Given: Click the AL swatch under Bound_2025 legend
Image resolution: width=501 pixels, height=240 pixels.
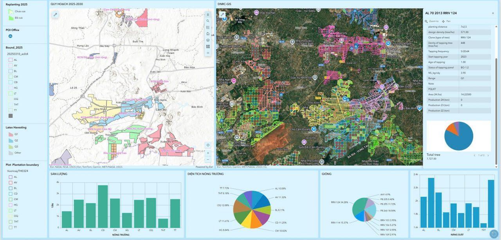Looking at the screenshot, I should (10, 60).
